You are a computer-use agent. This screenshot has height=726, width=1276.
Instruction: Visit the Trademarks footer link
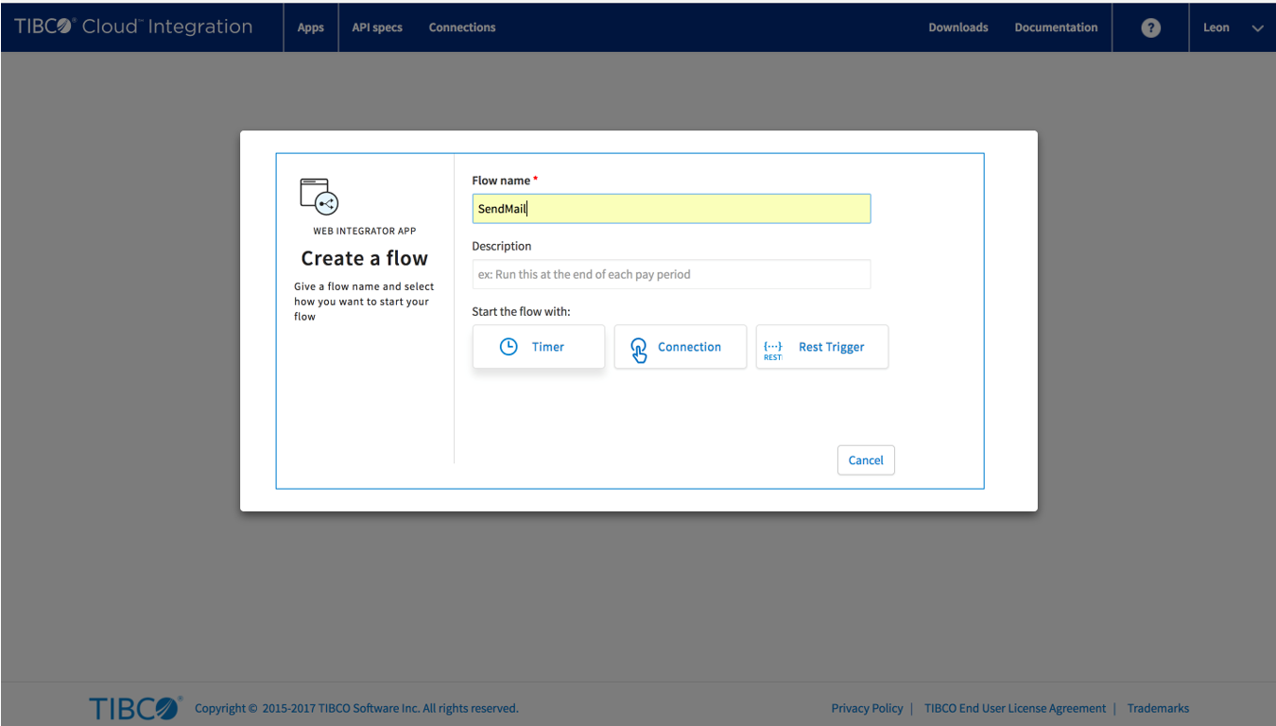(1158, 708)
